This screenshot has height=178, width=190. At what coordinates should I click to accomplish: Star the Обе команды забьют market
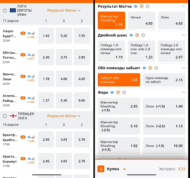tap(156, 68)
